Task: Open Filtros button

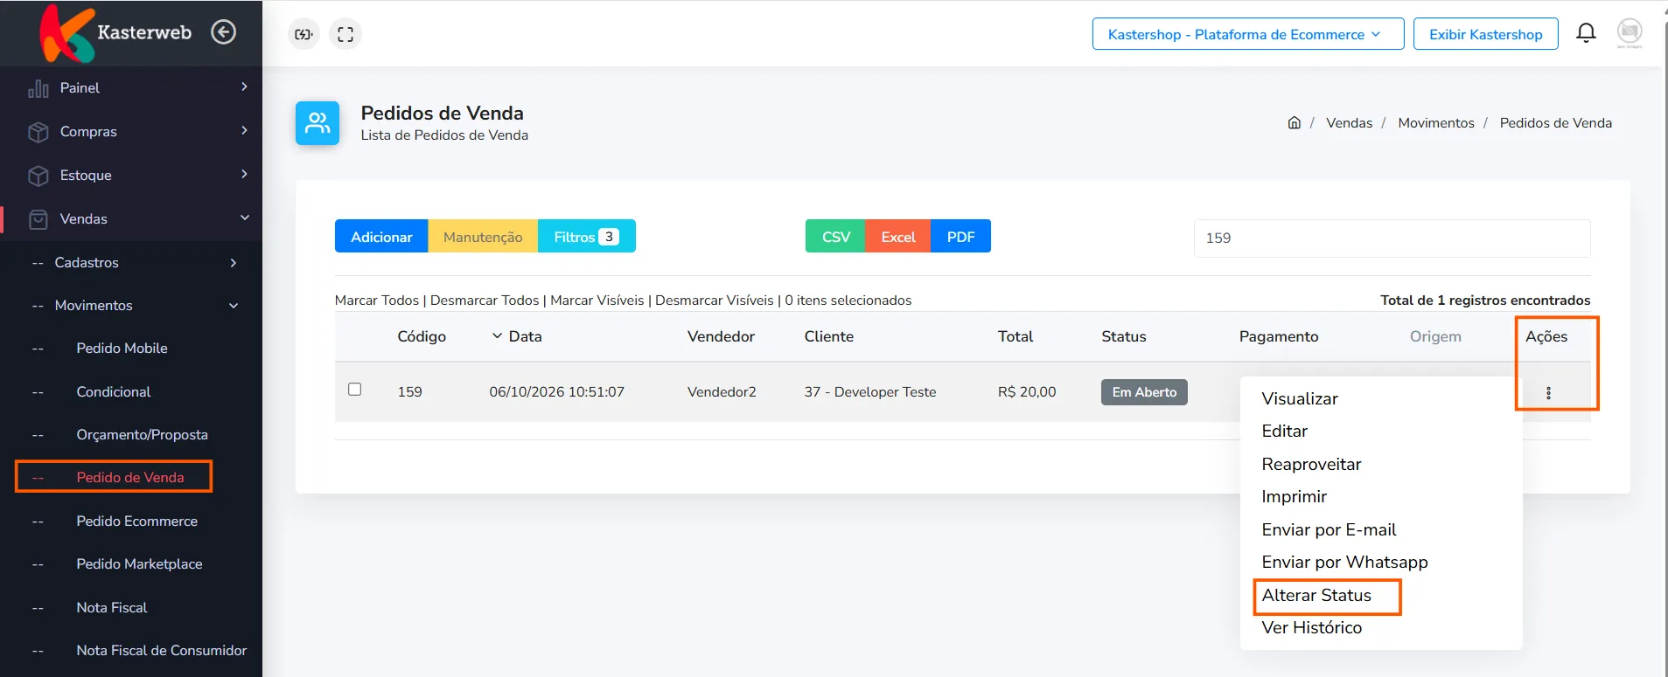Action: [586, 237]
